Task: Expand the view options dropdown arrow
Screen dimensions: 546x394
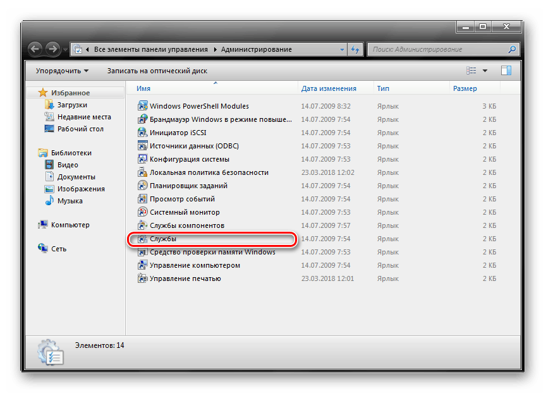Action: tap(485, 71)
